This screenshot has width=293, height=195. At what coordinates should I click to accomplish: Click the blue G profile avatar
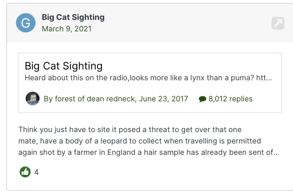25,23
